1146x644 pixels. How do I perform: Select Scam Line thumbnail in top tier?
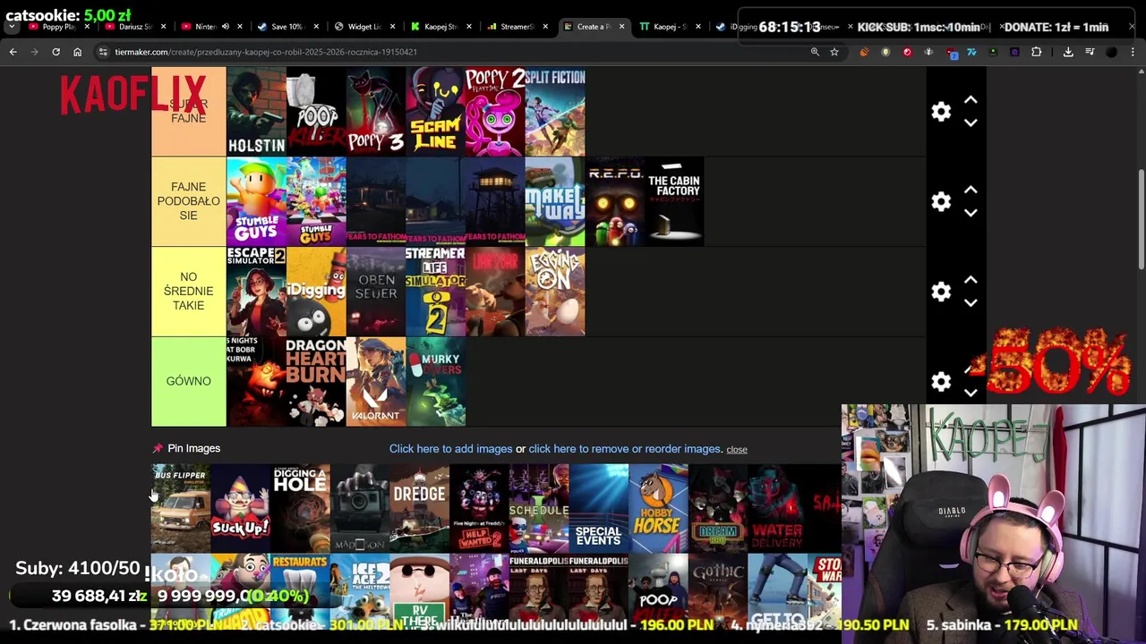[x=435, y=112]
